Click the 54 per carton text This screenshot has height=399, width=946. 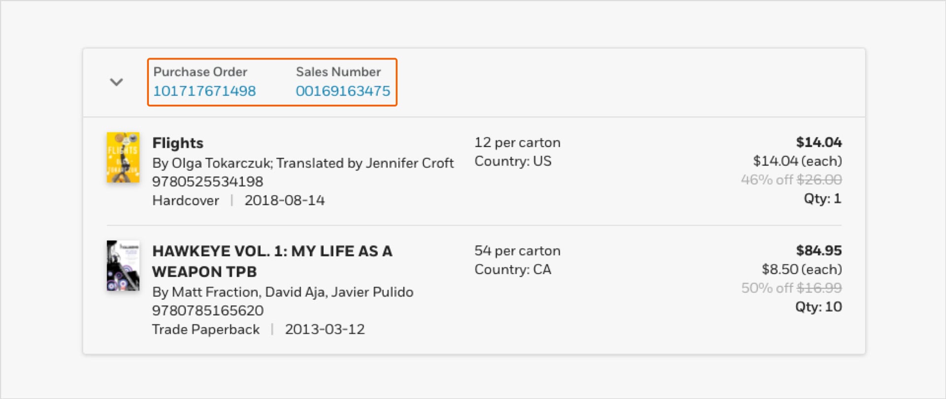coord(517,251)
